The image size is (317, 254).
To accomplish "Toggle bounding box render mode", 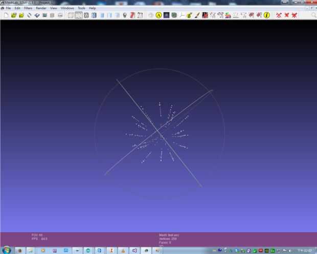I will (71, 15).
